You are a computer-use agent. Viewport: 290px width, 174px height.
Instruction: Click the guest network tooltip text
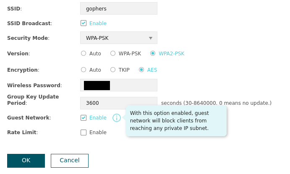point(175,121)
